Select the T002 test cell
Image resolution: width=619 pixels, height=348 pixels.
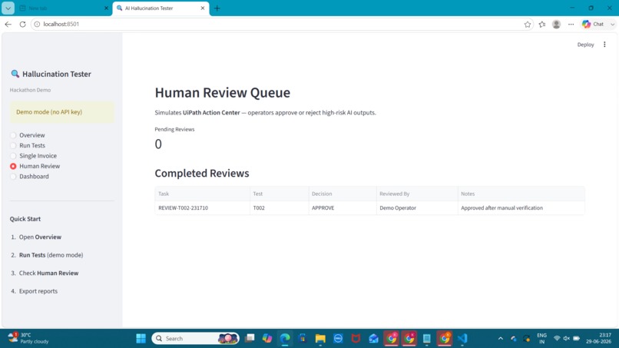(279, 207)
